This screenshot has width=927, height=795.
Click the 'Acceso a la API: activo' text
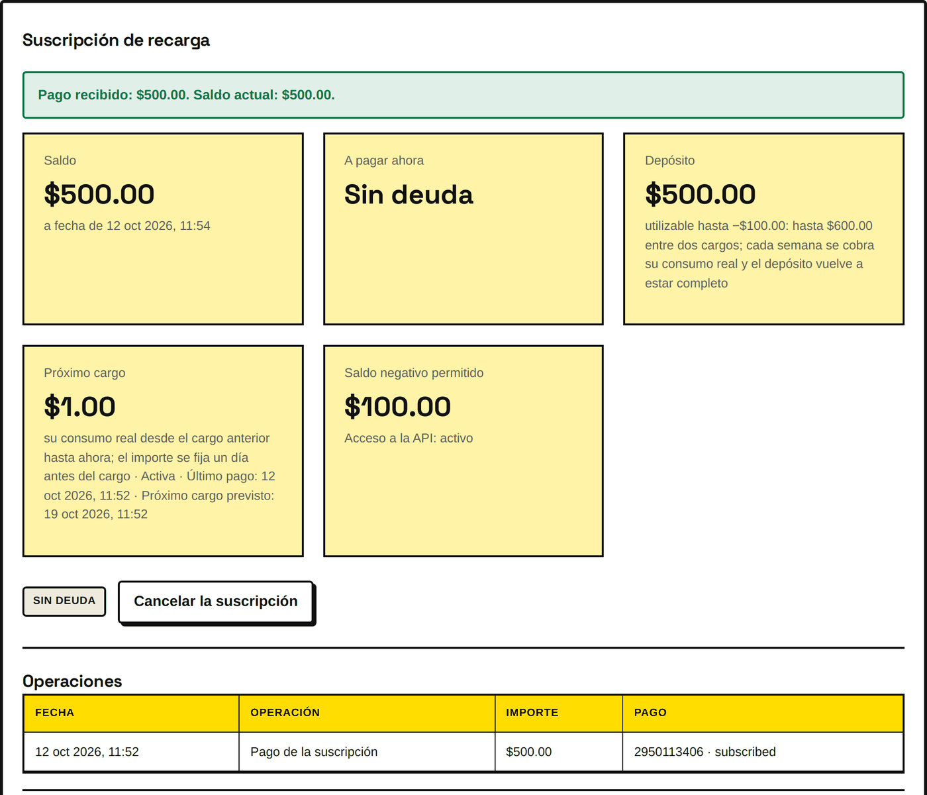(x=409, y=439)
